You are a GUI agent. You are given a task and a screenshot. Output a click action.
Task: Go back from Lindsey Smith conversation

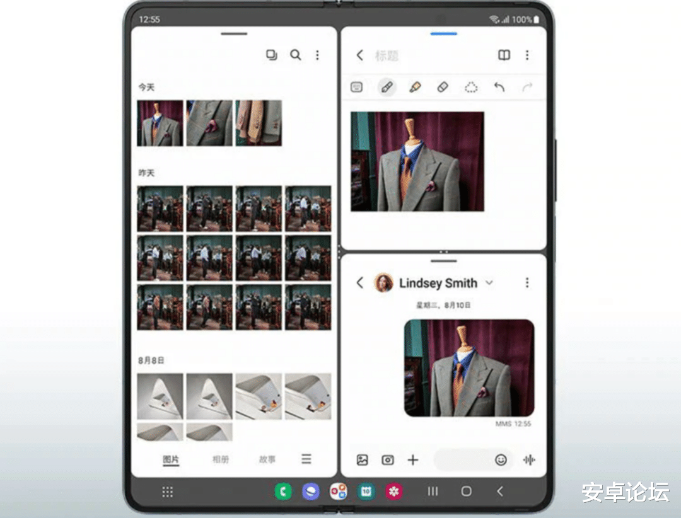(x=359, y=283)
